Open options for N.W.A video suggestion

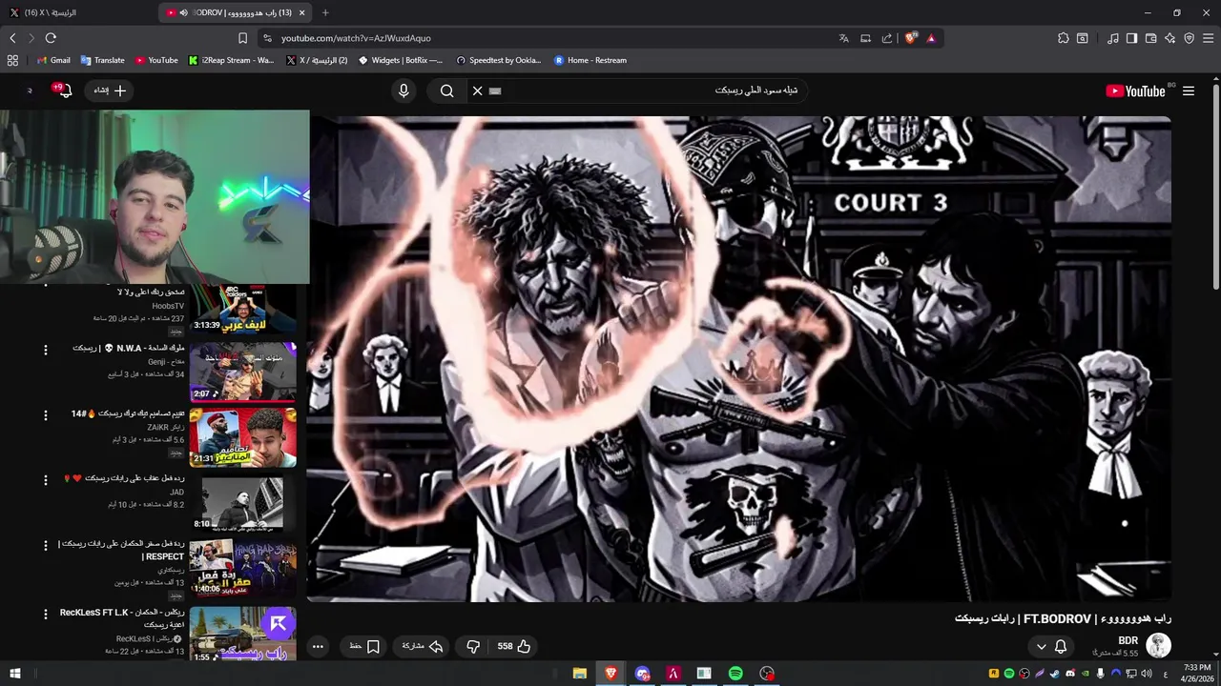point(45,350)
